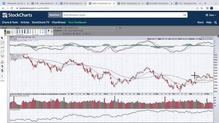
Task: Select the no-arrowhead line option
Action: pos(46,31)
